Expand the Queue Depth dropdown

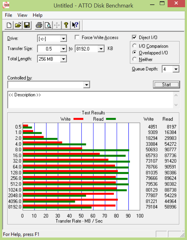[x=176, y=69]
